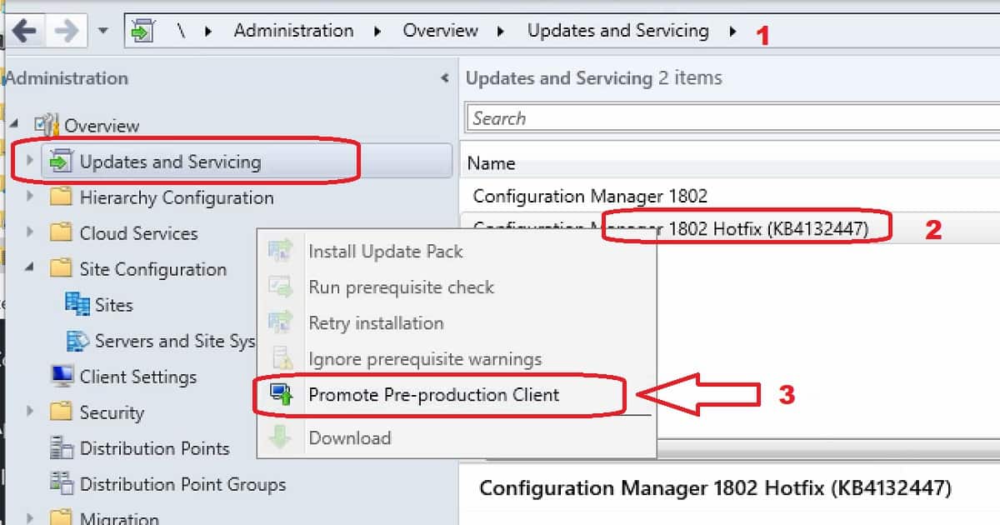Expand the Cloud Services folder
This screenshot has height=525, width=1000.
[31, 232]
